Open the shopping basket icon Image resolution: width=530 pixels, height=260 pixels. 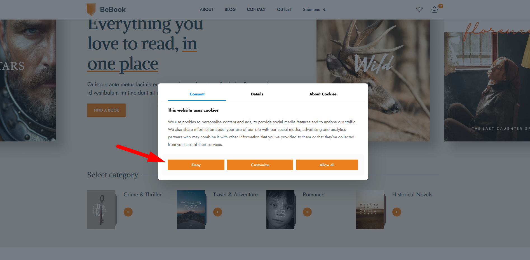tap(434, 10)
